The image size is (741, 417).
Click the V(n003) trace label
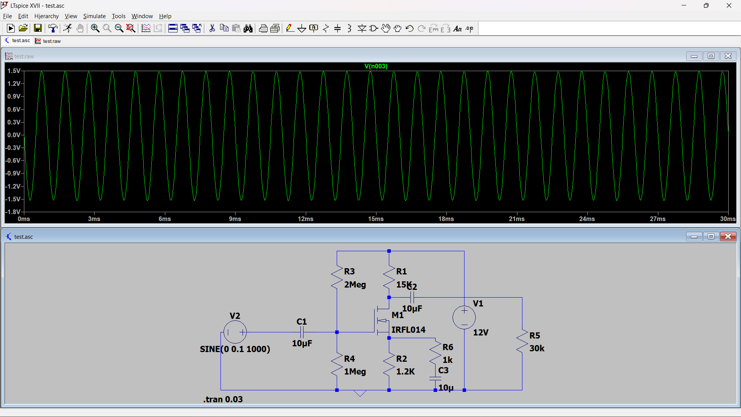click(x=376, y=66)
